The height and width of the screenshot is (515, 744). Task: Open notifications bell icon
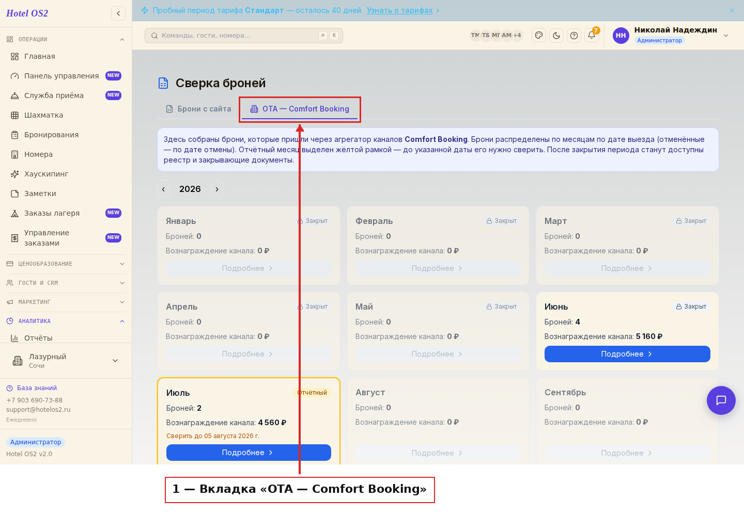[592, 35]
